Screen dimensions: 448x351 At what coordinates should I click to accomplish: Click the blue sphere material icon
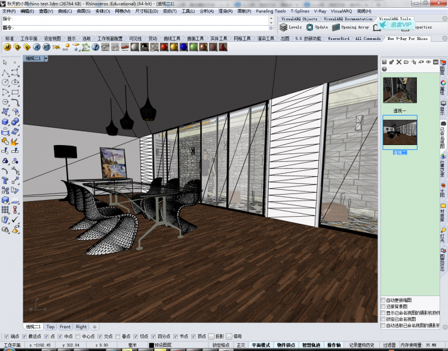(184, 47)
